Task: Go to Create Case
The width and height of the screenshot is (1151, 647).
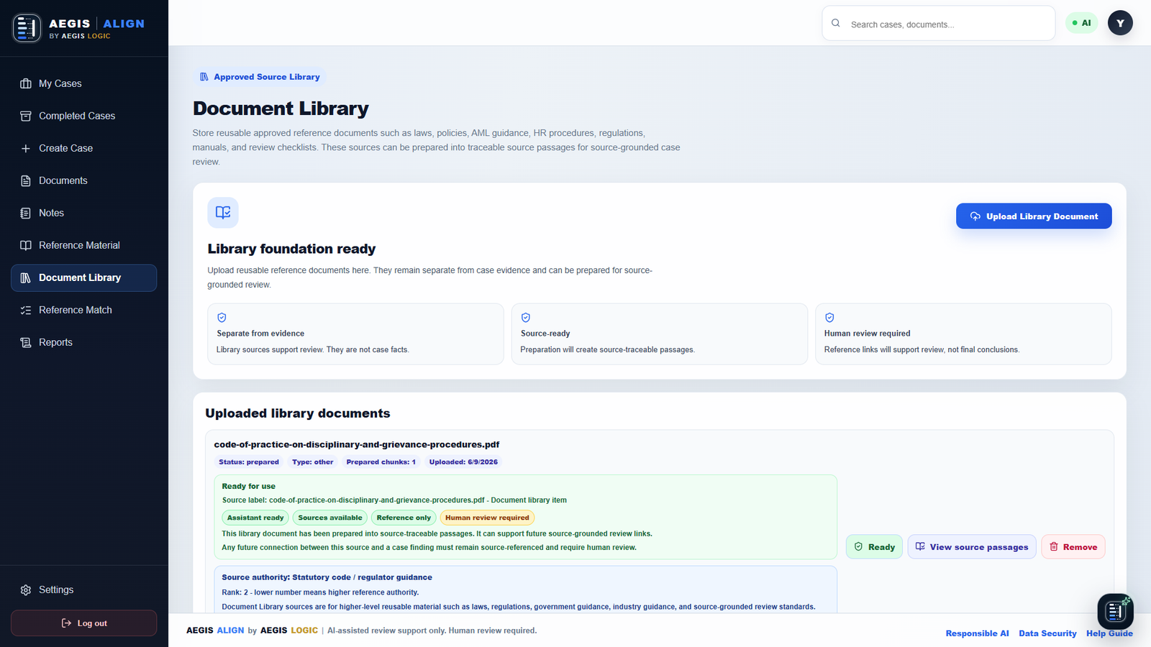Action: (x=83, y=148)
